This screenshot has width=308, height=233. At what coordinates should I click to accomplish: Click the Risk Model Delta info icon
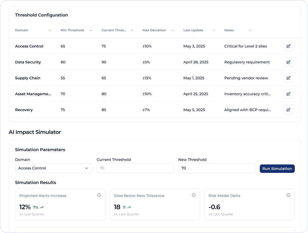(288, 195)
